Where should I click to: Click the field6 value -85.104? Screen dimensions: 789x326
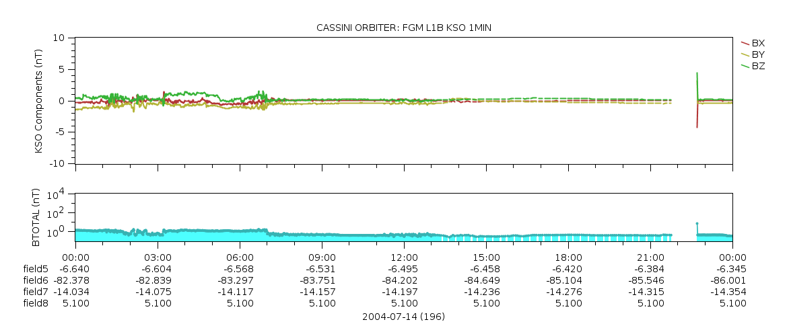(564, 280)
